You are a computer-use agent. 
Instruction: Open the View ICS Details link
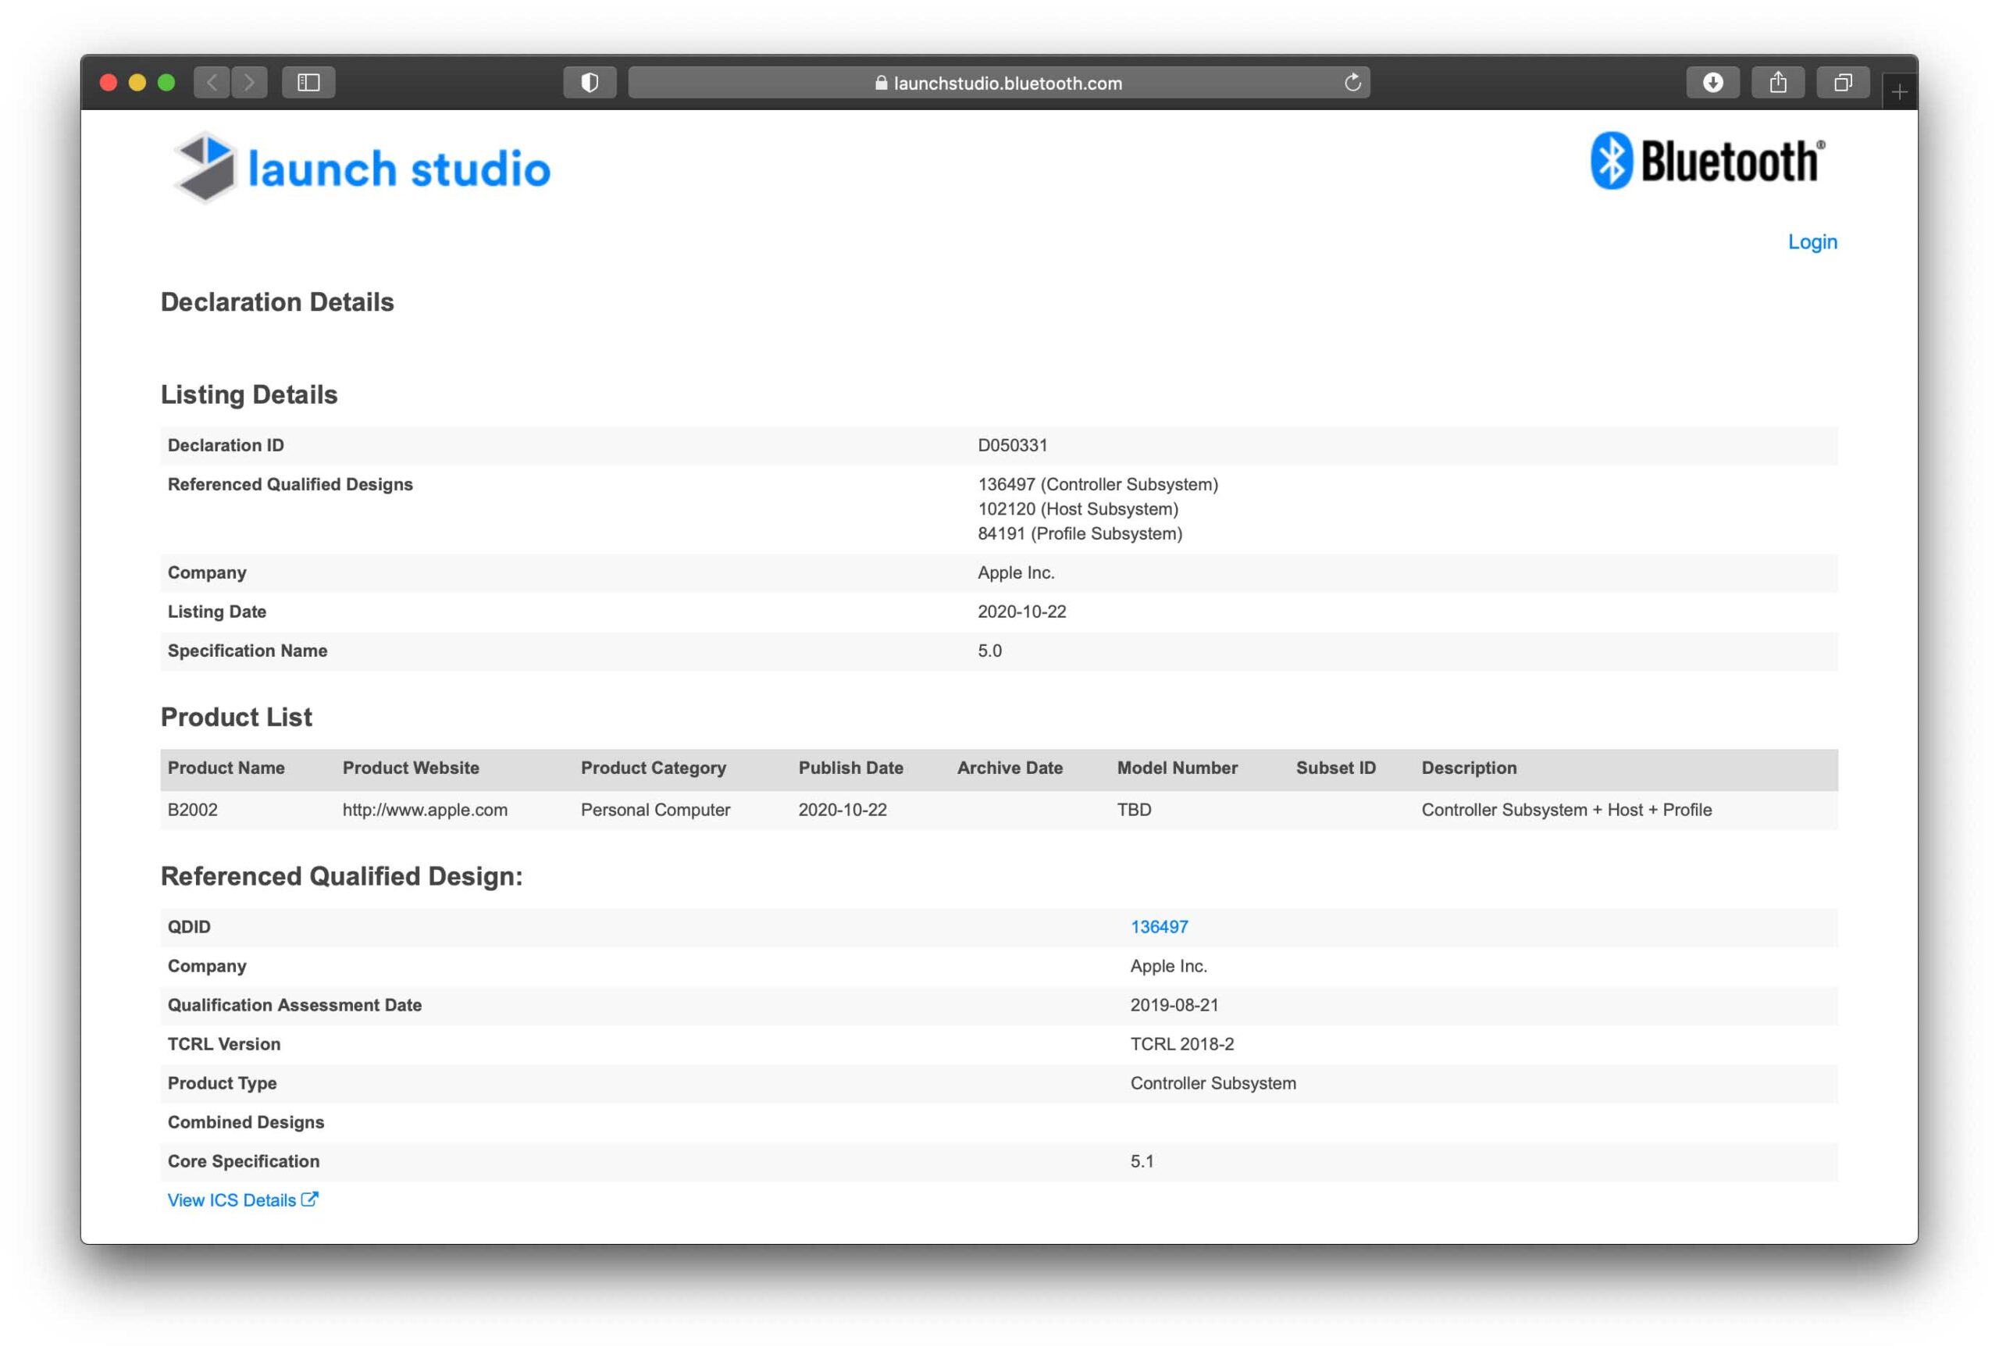pos(231,1200)
